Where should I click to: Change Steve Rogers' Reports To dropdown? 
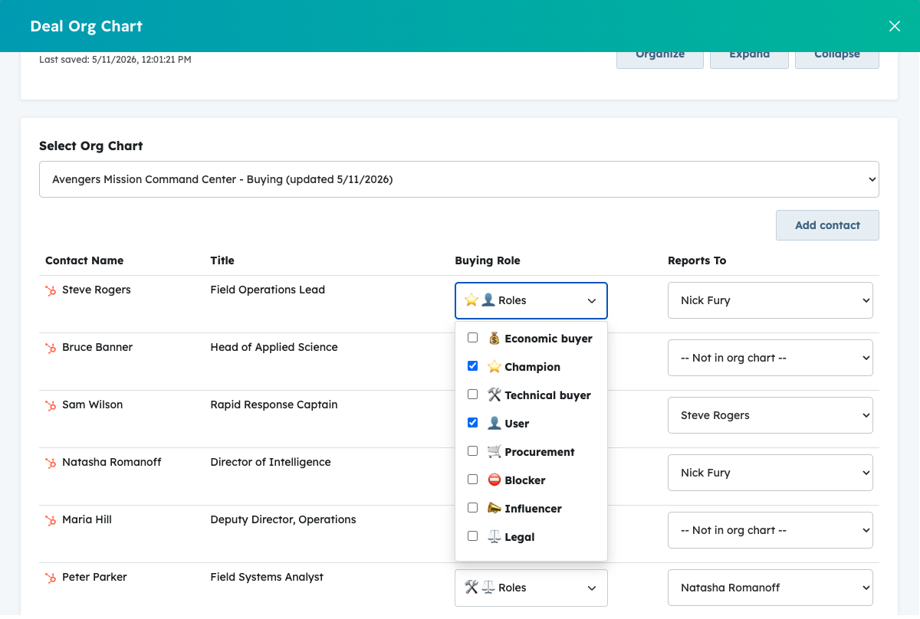770,300
